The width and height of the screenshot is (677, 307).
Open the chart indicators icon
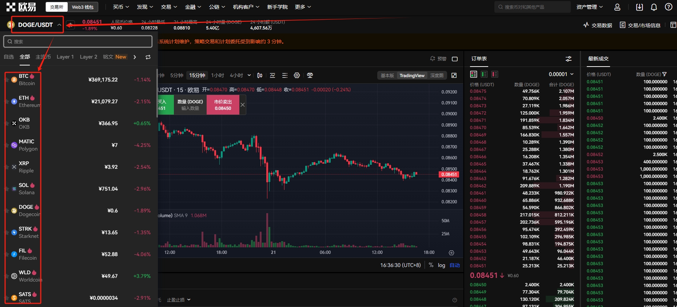[272, 75]
